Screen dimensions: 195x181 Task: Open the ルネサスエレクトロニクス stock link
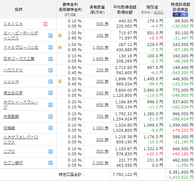pyautogui.click(x=21, y=140)
